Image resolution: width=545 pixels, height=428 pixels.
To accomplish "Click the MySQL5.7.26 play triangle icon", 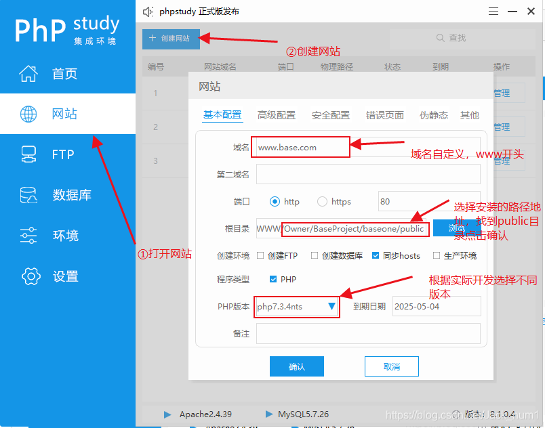I will [x=268, y=414].
